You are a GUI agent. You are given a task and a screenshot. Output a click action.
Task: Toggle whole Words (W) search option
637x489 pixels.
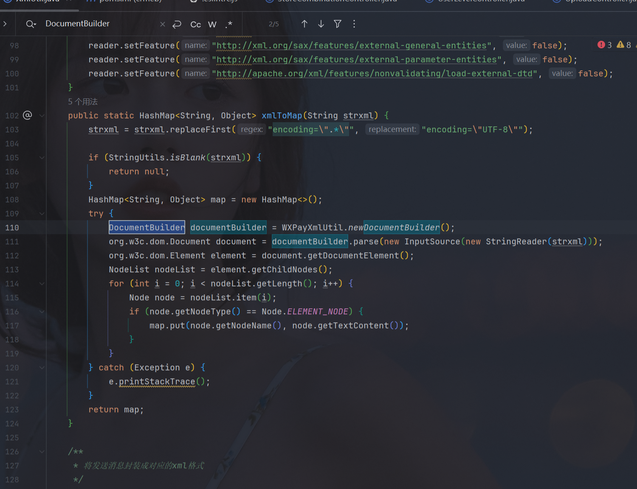(212, 25)
